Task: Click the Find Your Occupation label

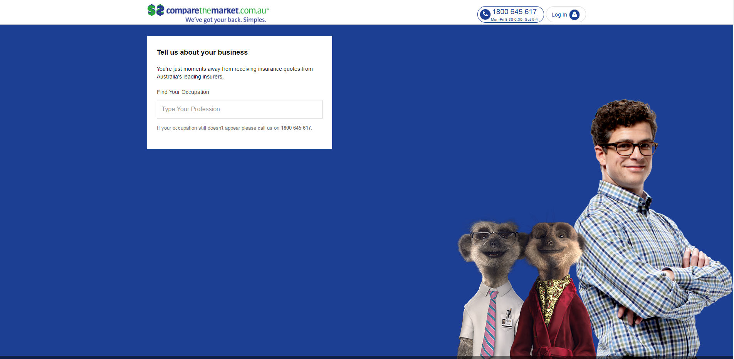Action: pos(183,92)
